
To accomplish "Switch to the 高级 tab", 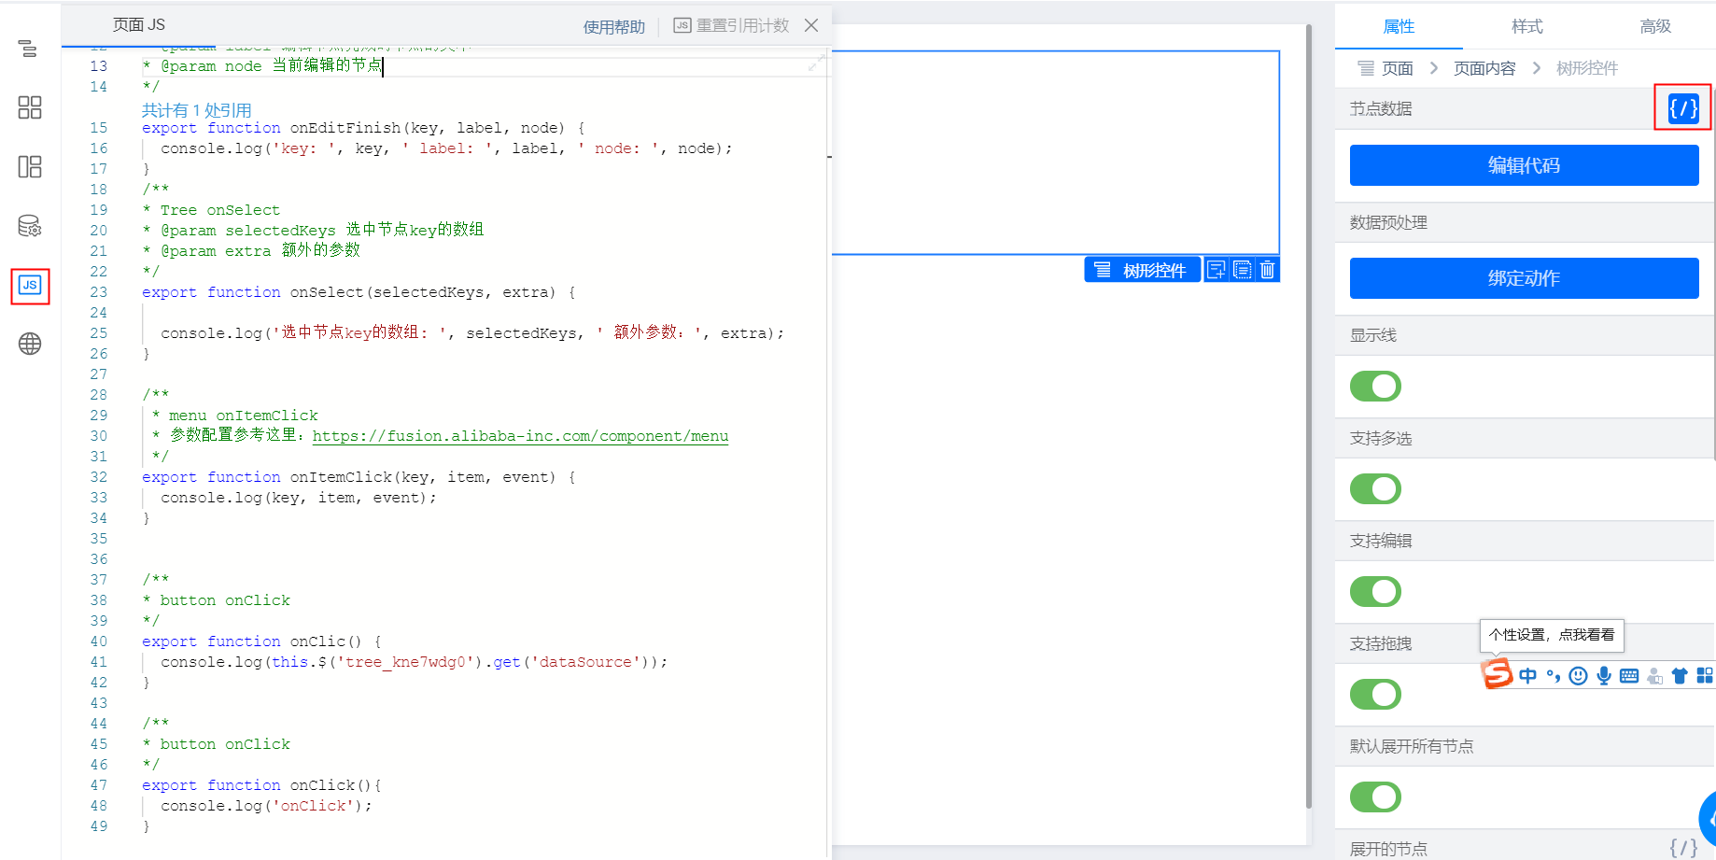I will [x=1654, y=26].
